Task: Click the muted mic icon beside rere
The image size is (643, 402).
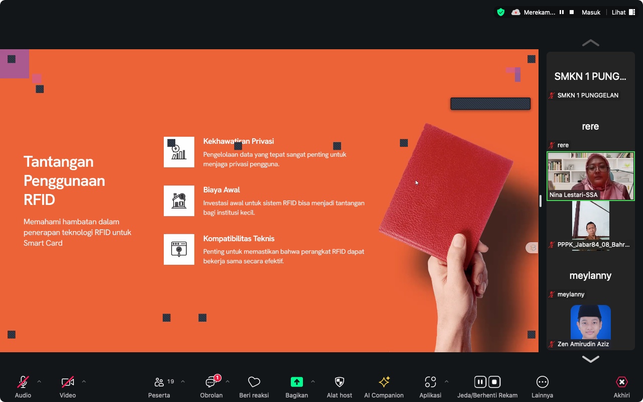Action: 552,145
